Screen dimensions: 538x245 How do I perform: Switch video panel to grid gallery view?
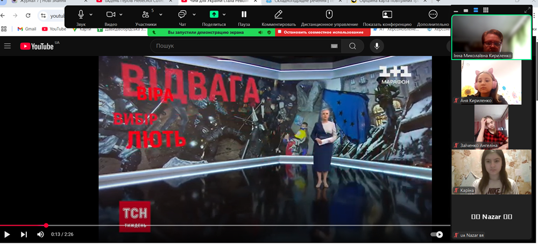[x=485, y=10]
